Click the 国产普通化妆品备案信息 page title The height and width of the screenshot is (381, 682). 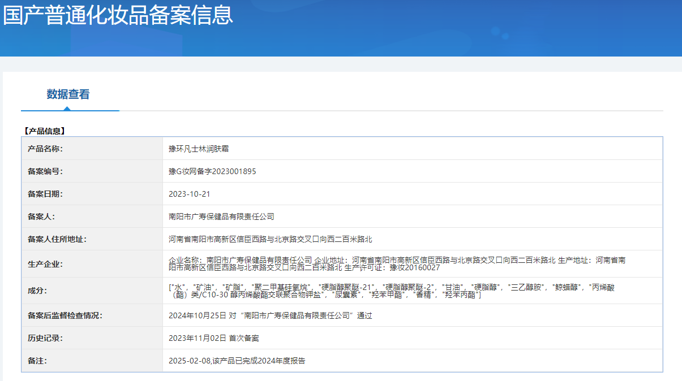[118, 15]
